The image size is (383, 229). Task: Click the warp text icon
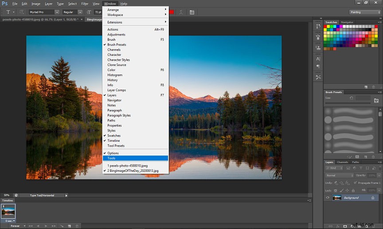coord(181,12)
